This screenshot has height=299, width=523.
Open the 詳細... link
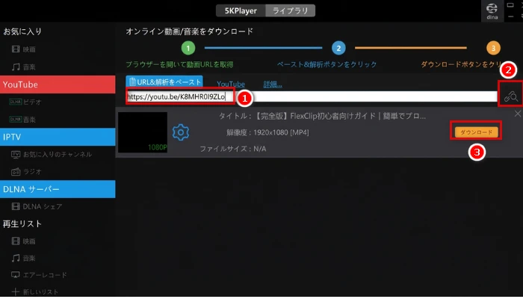[x=273, y=84]
